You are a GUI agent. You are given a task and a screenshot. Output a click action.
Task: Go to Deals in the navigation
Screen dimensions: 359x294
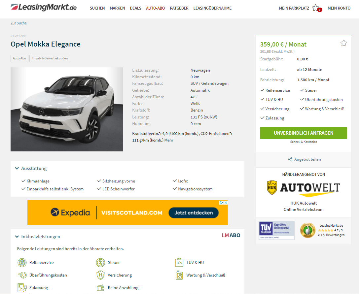point(135,8)
